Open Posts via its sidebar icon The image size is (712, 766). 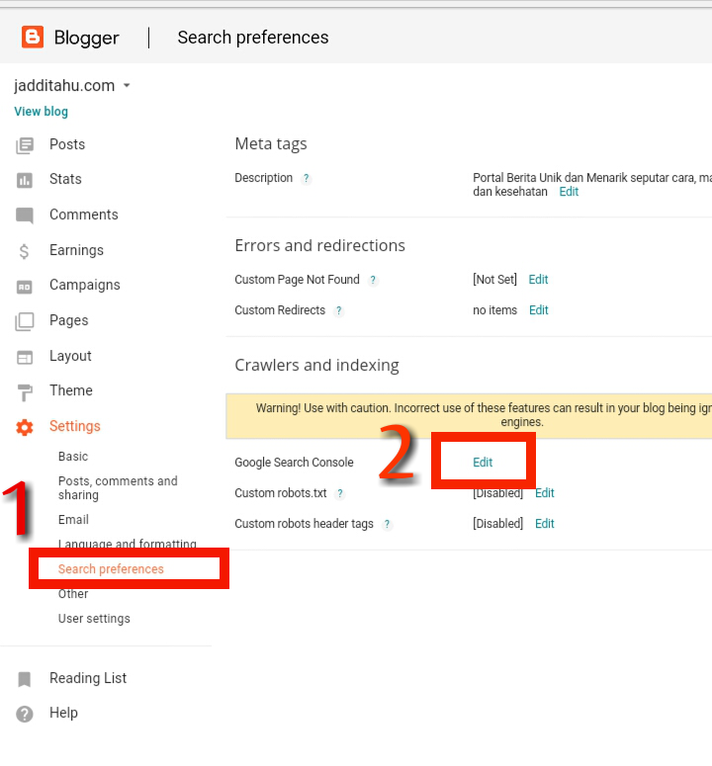(25, 145)
